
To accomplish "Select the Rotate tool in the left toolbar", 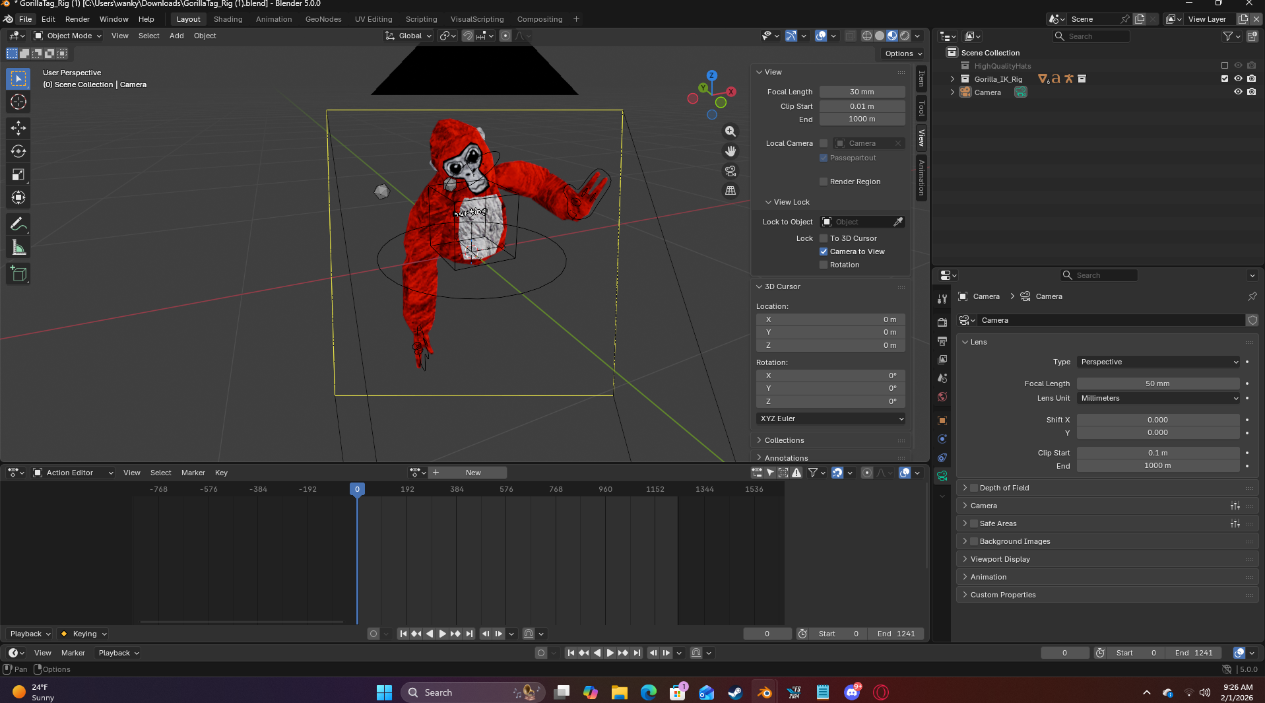I will (18, 151).
